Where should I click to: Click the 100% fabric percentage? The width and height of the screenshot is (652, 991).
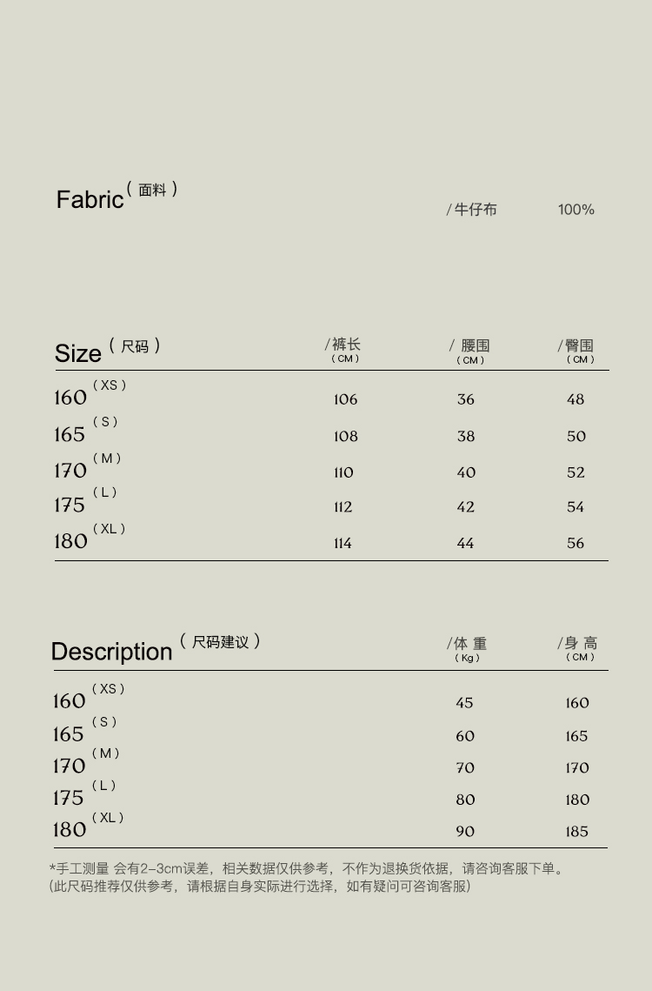[x=575, y=210]
